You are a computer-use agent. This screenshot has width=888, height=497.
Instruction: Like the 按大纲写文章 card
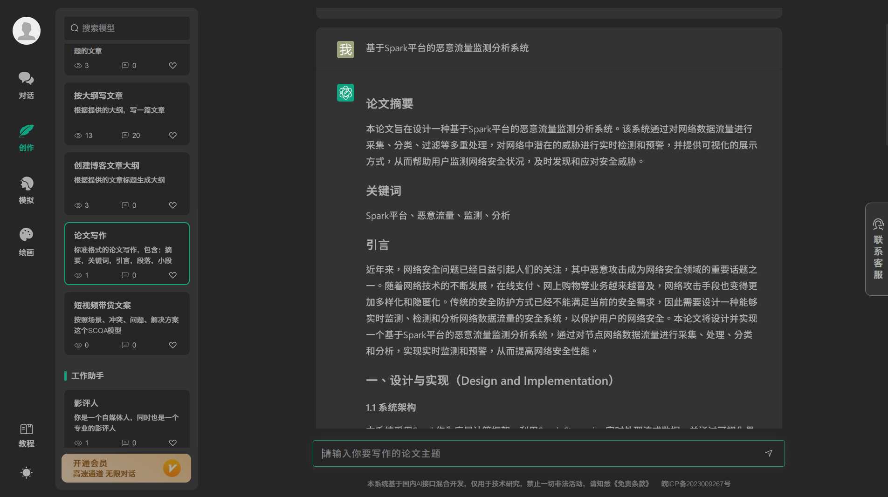pyautogui.click(x=172, y=136)
